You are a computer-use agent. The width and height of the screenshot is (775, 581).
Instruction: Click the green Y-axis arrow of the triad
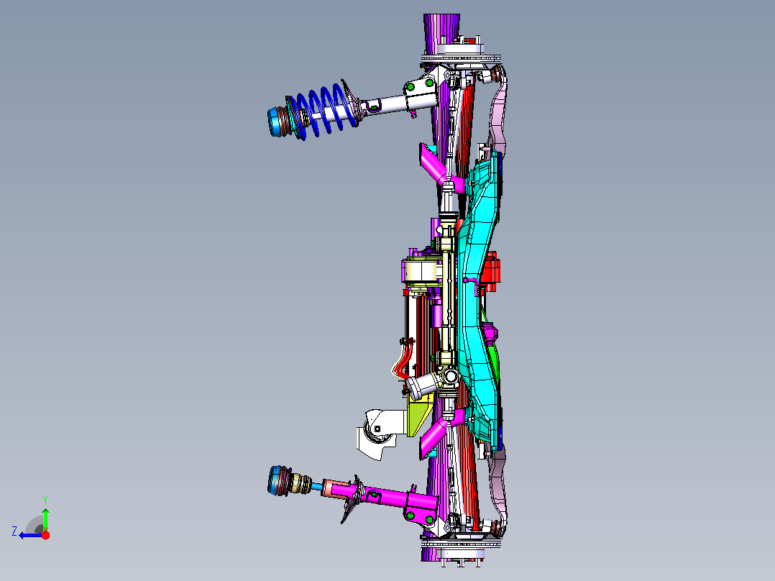pos(45,518)
